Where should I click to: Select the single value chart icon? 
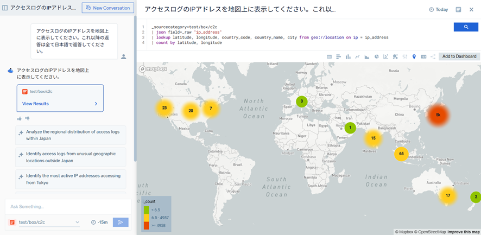[423, 56]
